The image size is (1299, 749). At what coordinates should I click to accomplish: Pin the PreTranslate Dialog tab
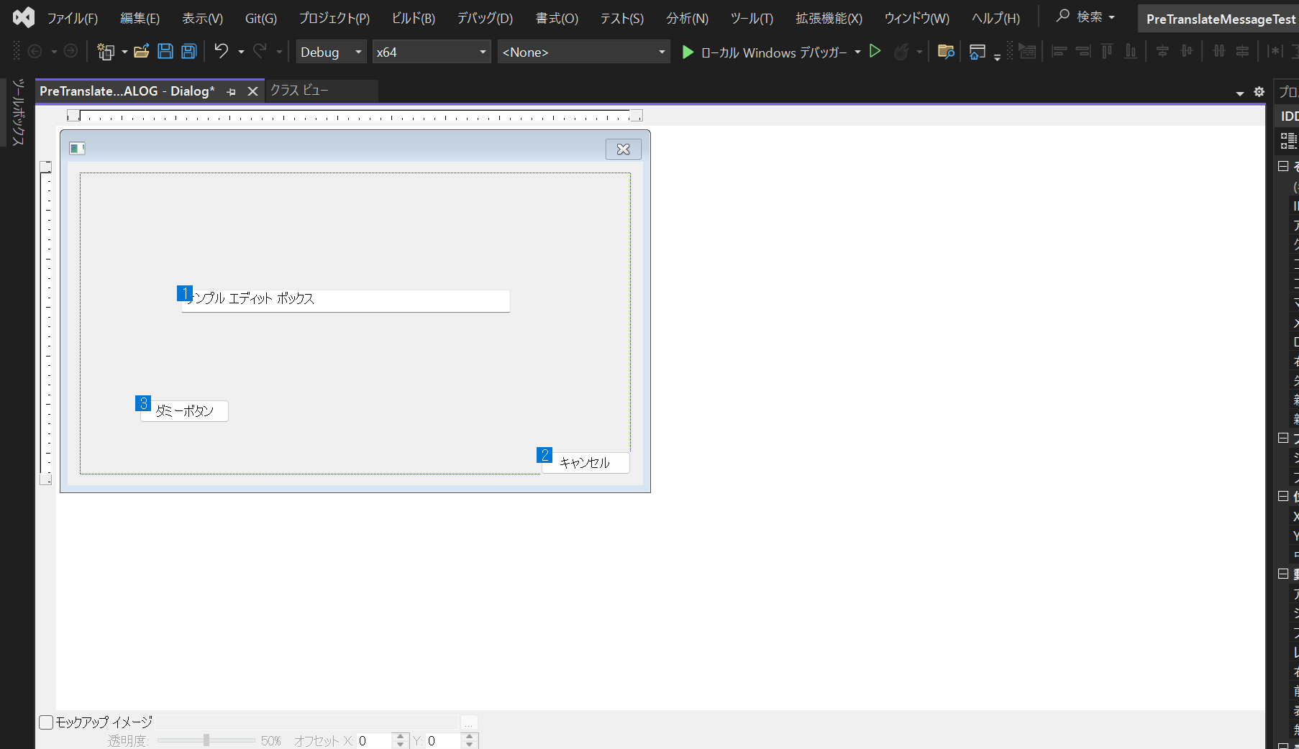[231, 92]
